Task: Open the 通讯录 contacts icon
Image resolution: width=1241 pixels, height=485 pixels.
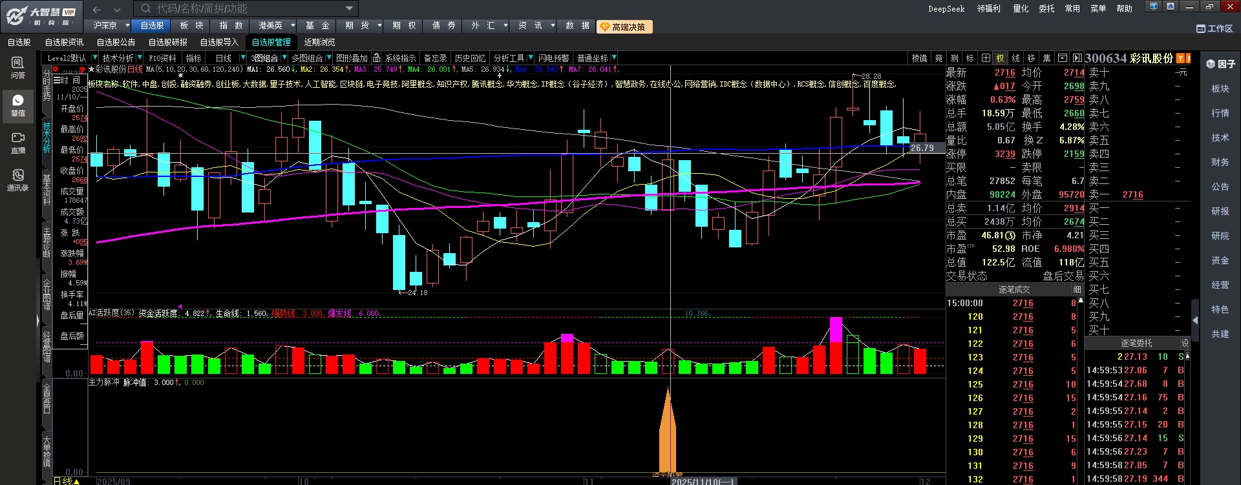Action: 18,180
